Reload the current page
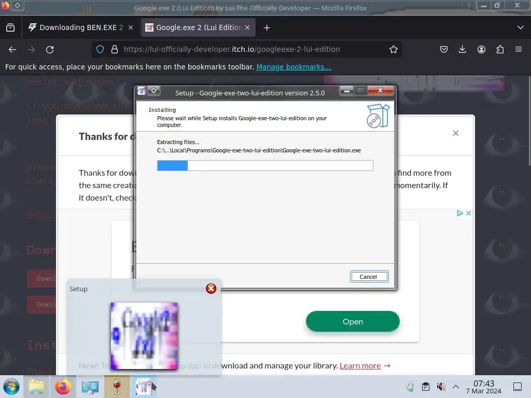Image resolution: width=531 pixels, height=398 pixels. click(50, 49)
